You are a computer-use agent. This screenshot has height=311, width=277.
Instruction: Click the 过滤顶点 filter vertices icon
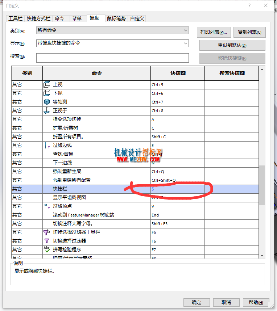pyautogui.click(x=47, y=206)
